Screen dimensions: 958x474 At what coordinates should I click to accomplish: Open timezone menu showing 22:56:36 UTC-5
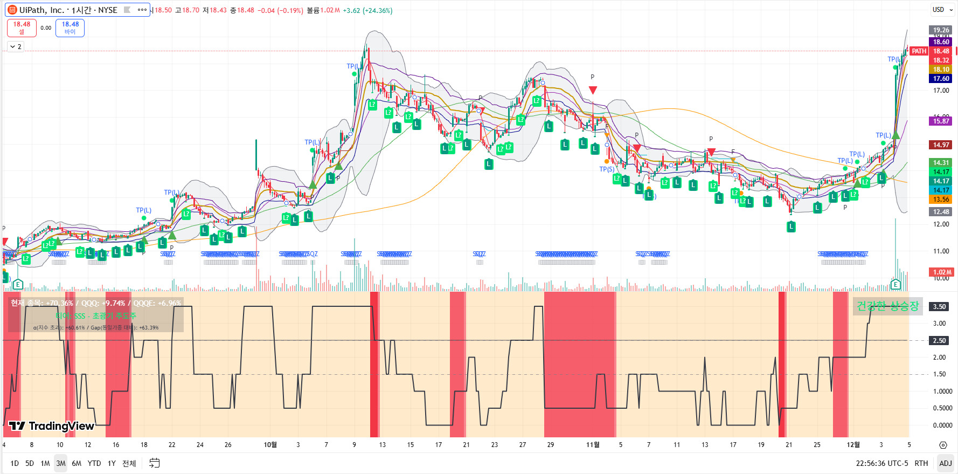pyautogui.click(x=882, y=463)
